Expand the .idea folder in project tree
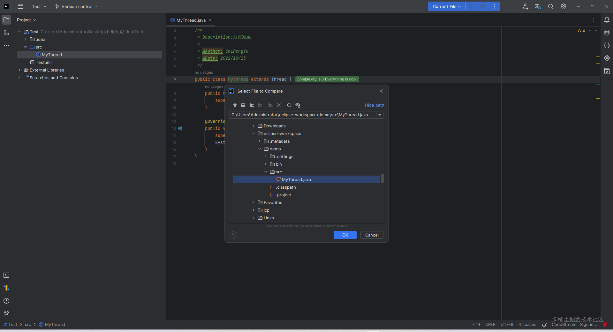The image size is (613, 332). click(26, 39)
